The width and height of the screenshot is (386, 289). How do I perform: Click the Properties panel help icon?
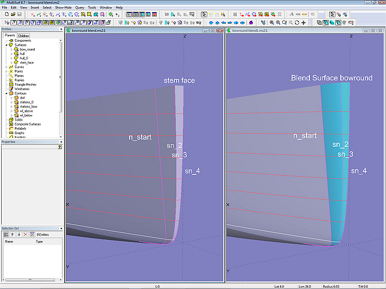pos(60,147)
